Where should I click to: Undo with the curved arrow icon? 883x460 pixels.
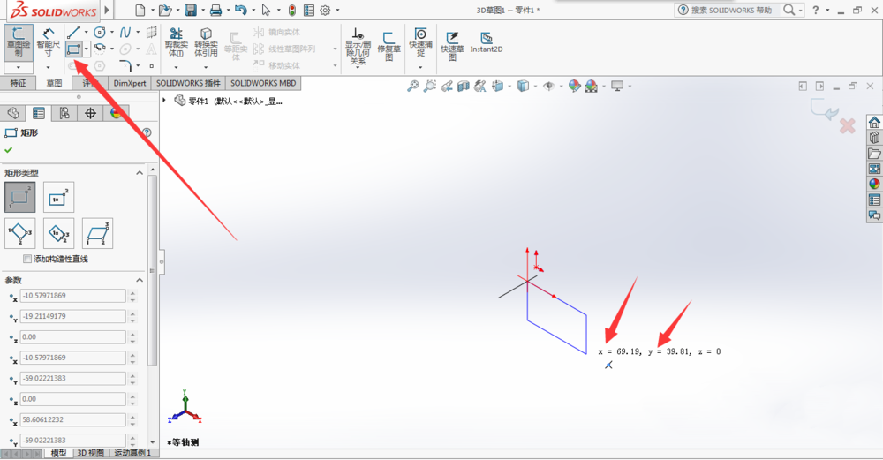pyautogui.click(x=241, y=10)
